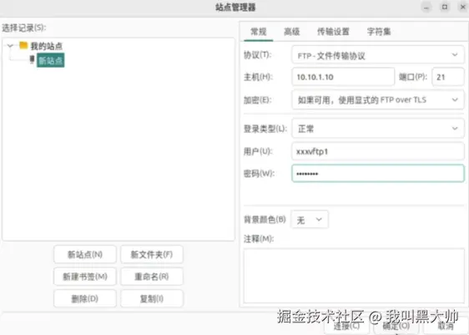Click the 取消 cancel button
Viewport: 469px width, 335px height.
click(x=446, y=326)
